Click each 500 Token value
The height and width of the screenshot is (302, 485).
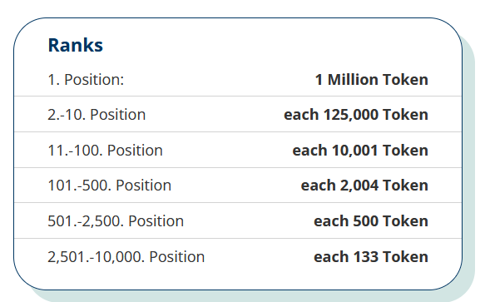[x=371, y=221]
